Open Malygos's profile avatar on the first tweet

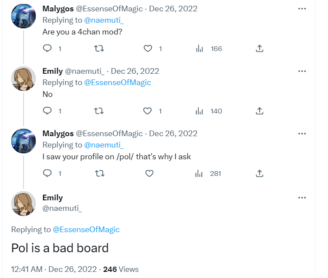click(23, 16)
